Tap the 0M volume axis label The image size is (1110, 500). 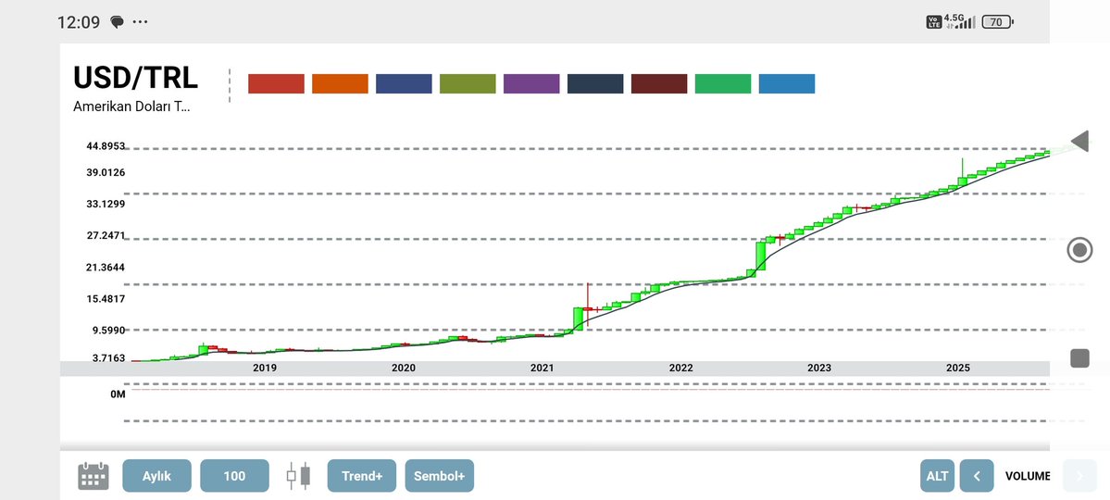click(x=118, y=394)
